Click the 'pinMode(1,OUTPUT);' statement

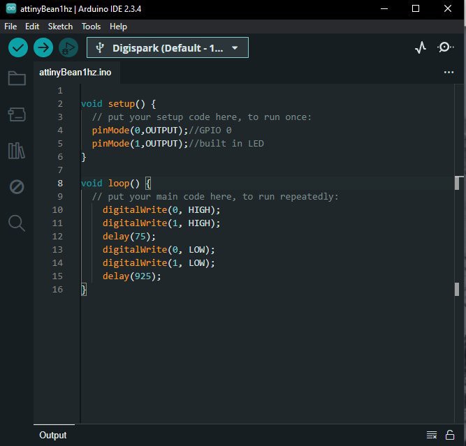coord(140,144)
